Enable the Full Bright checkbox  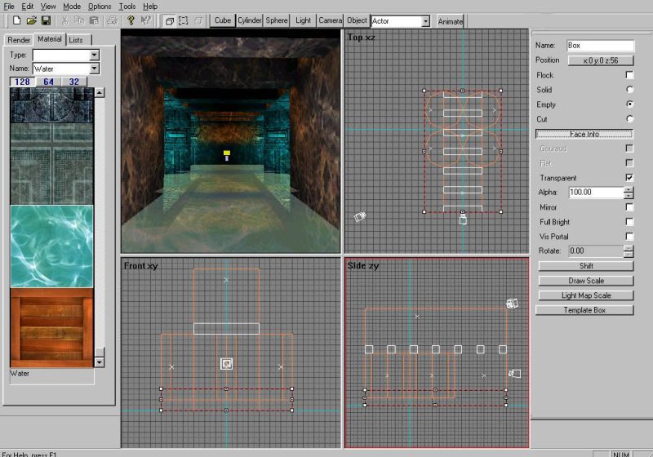point(629,222)
